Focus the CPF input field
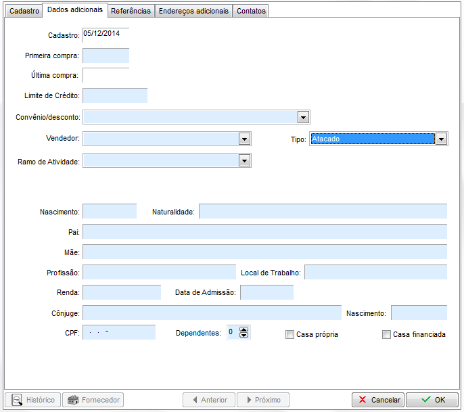 coord(118,332)
